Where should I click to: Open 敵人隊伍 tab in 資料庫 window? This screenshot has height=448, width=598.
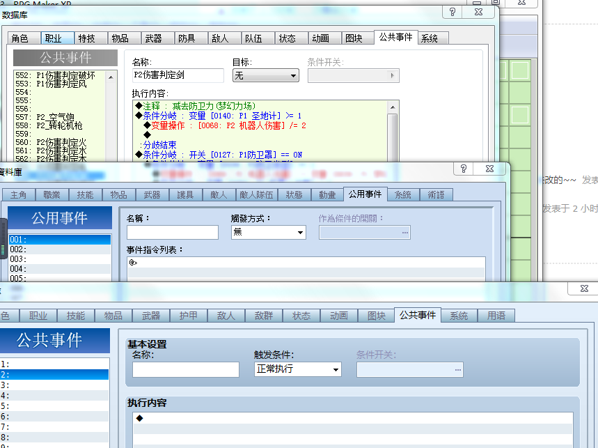click(256, 194)
